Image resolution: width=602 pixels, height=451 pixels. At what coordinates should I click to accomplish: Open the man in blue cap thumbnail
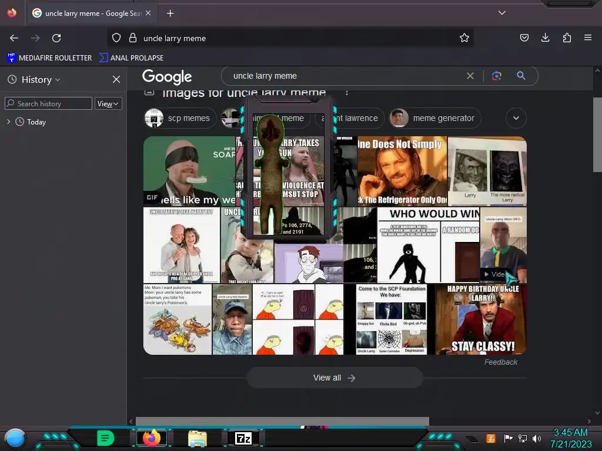[x=232, y=319]
